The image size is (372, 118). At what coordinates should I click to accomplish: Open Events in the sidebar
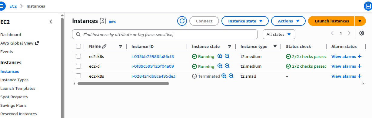7,52
